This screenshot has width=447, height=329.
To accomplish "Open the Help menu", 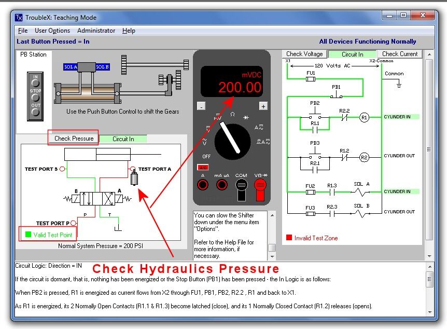I will coord(129,31).
